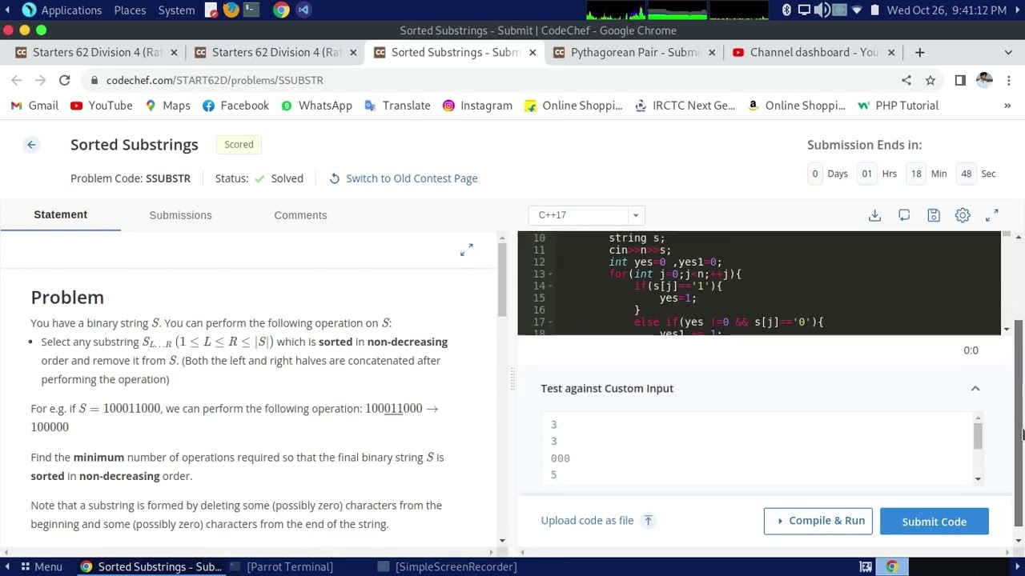The width and height of the screenshot is (1025, 576).
Task: Close the Sorted Substrings tab
Action: 533,53
